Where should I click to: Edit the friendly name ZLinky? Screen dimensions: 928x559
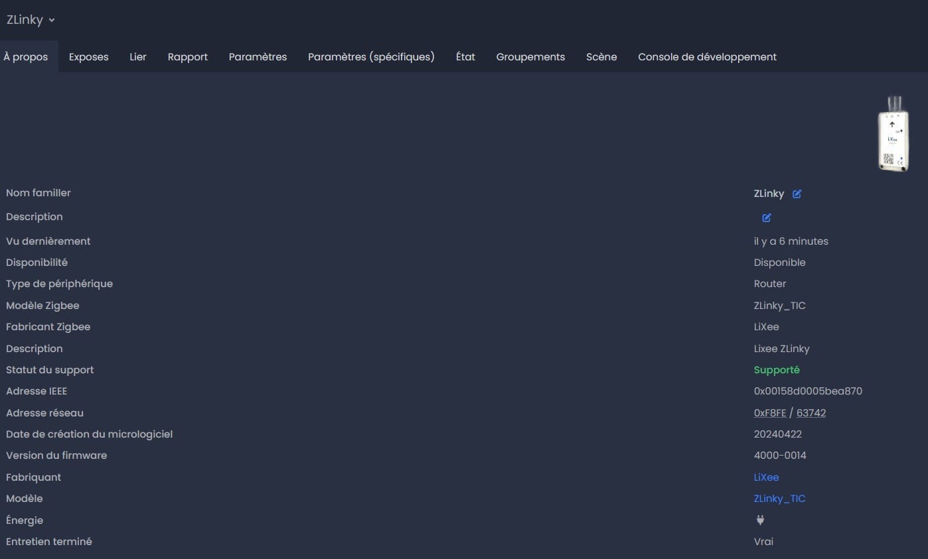coord(797,194)
